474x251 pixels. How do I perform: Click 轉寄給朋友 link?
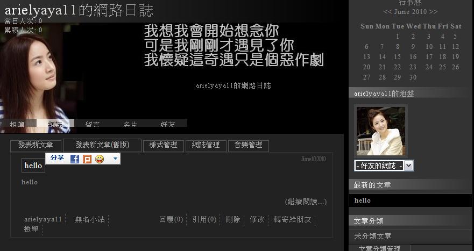pyautogui.click(x=292, y=219)
